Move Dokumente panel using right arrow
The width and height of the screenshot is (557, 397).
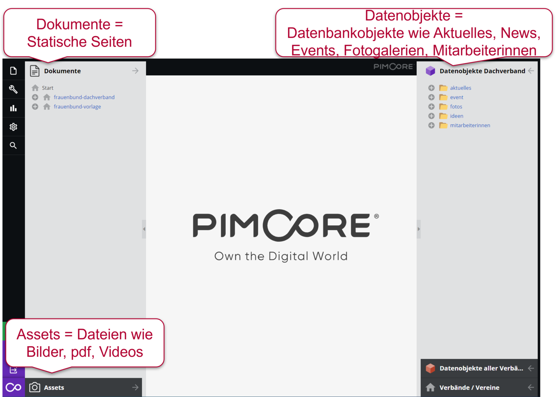(x=135, y=71)
